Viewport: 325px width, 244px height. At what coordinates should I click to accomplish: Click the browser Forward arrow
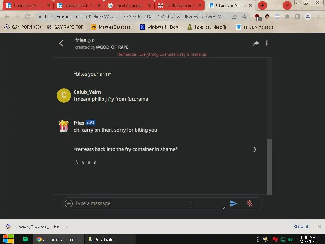pos(17,17)
